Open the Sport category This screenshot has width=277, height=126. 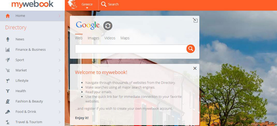tap(32, 60)
